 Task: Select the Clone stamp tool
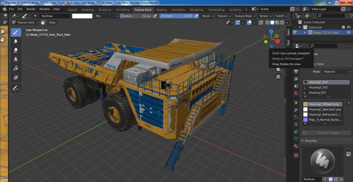(x=16, y=59)
